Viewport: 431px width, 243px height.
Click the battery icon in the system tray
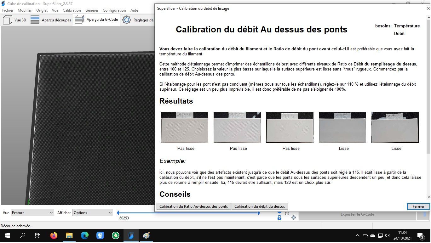[x=365, y=235]
